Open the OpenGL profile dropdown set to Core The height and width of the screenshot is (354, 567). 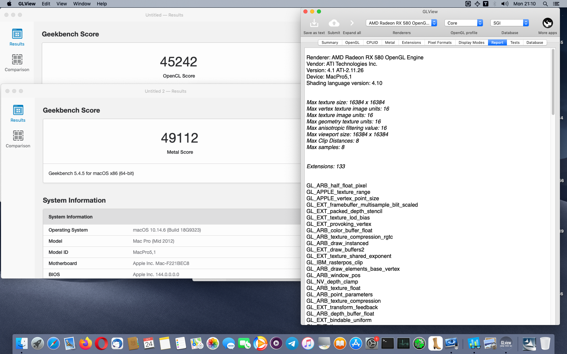point(464,23)
